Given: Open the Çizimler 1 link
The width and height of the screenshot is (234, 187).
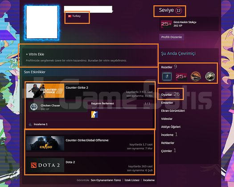Looking at the screenshot, I should pyautogui.click(x=168, y=151).
